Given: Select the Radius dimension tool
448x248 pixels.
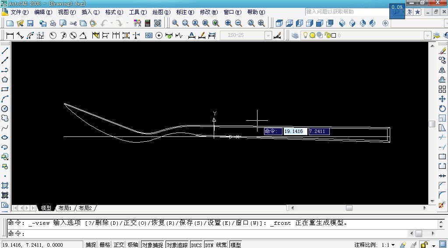Looking at the screenshot, I should 53,35.
